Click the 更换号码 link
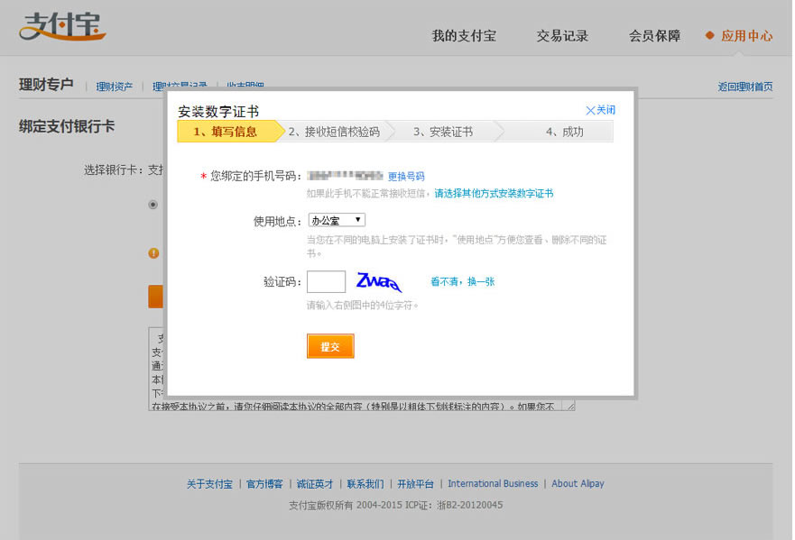 [x=406, y=177]
